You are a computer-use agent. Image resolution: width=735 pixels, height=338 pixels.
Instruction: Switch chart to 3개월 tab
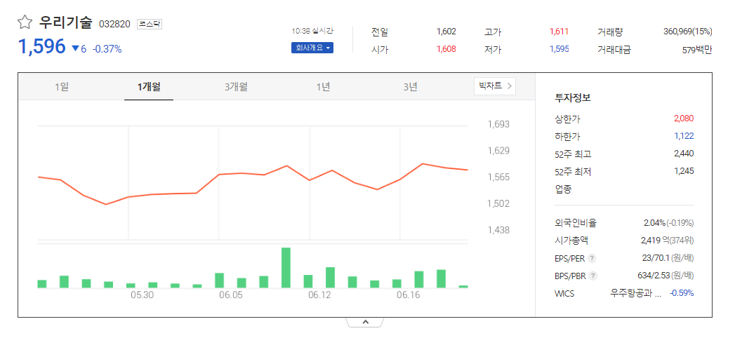(x=236, y=87)
